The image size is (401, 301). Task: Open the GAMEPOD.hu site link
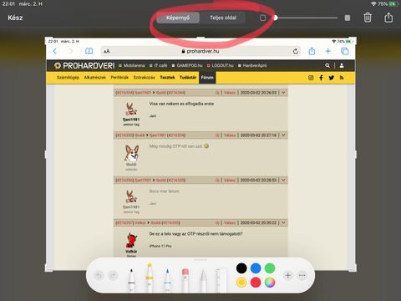click(x=187, y=66)
